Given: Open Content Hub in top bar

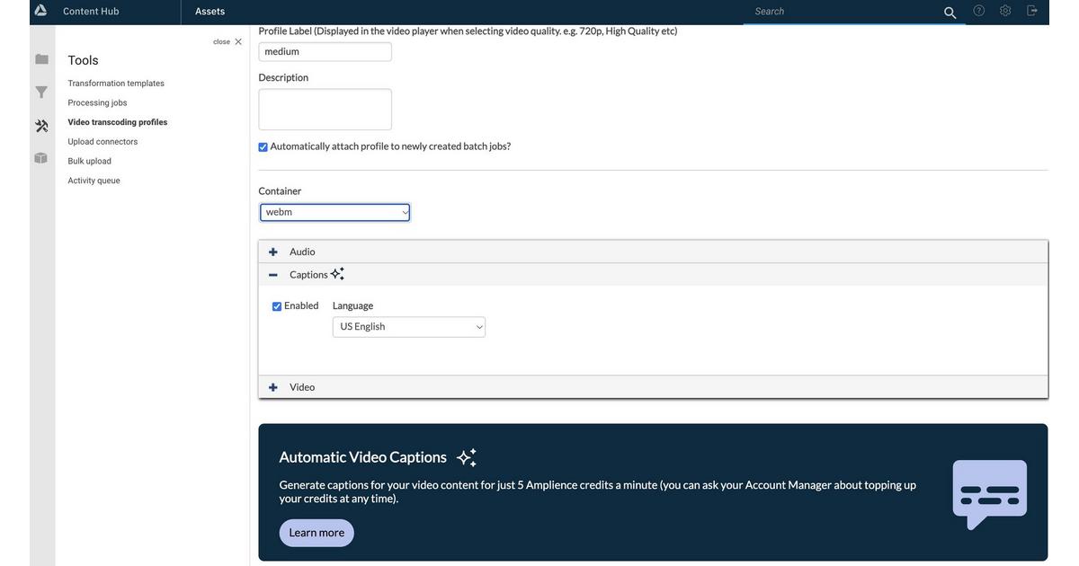Looking at the screenshot, I should [x=91, y=12].
